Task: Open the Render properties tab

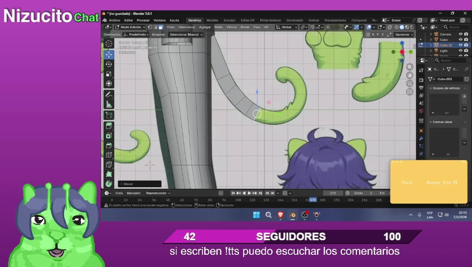Action: pos(421,80)
